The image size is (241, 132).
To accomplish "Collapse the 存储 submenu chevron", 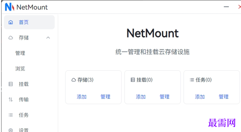I will (x=48, y=38).
